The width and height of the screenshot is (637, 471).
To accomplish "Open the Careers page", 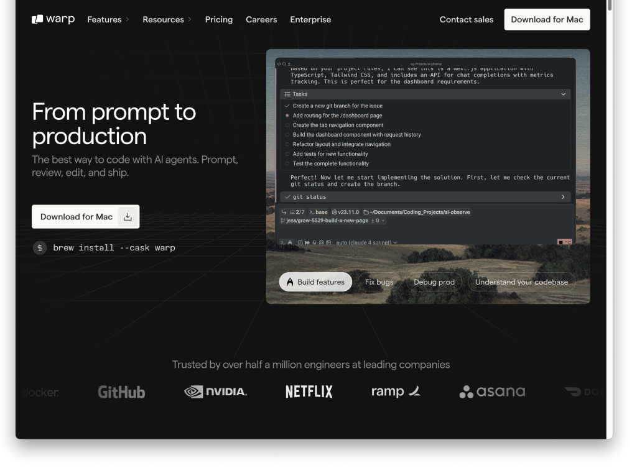I will point(261,19).
